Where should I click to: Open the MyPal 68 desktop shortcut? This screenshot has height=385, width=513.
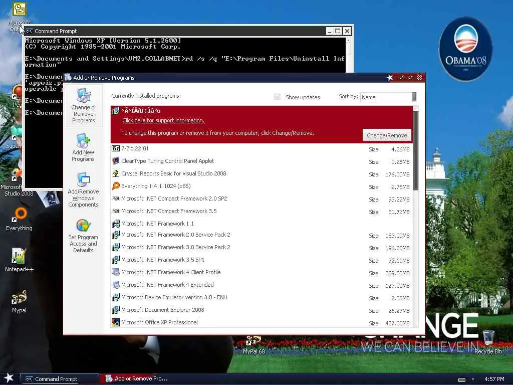coord(253,345)
